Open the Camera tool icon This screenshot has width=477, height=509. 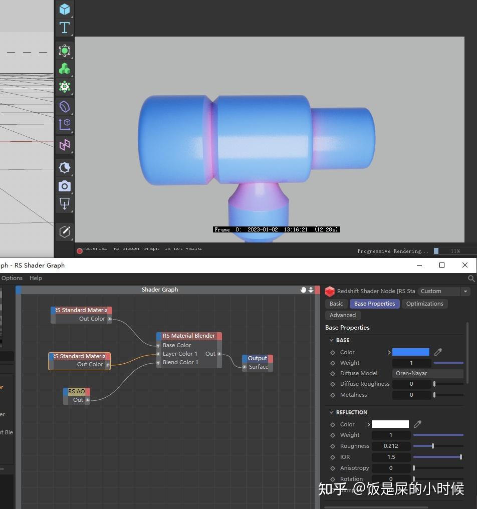point(65,186)
